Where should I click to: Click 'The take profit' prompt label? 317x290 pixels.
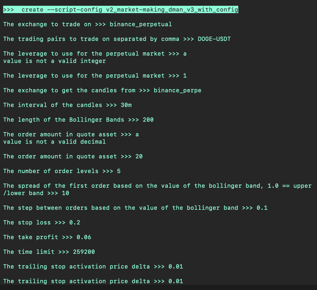click(x=31, y=237)
